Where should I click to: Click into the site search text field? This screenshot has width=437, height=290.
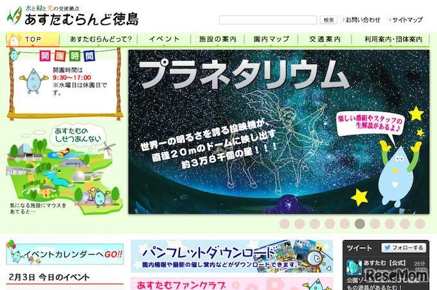268,20
